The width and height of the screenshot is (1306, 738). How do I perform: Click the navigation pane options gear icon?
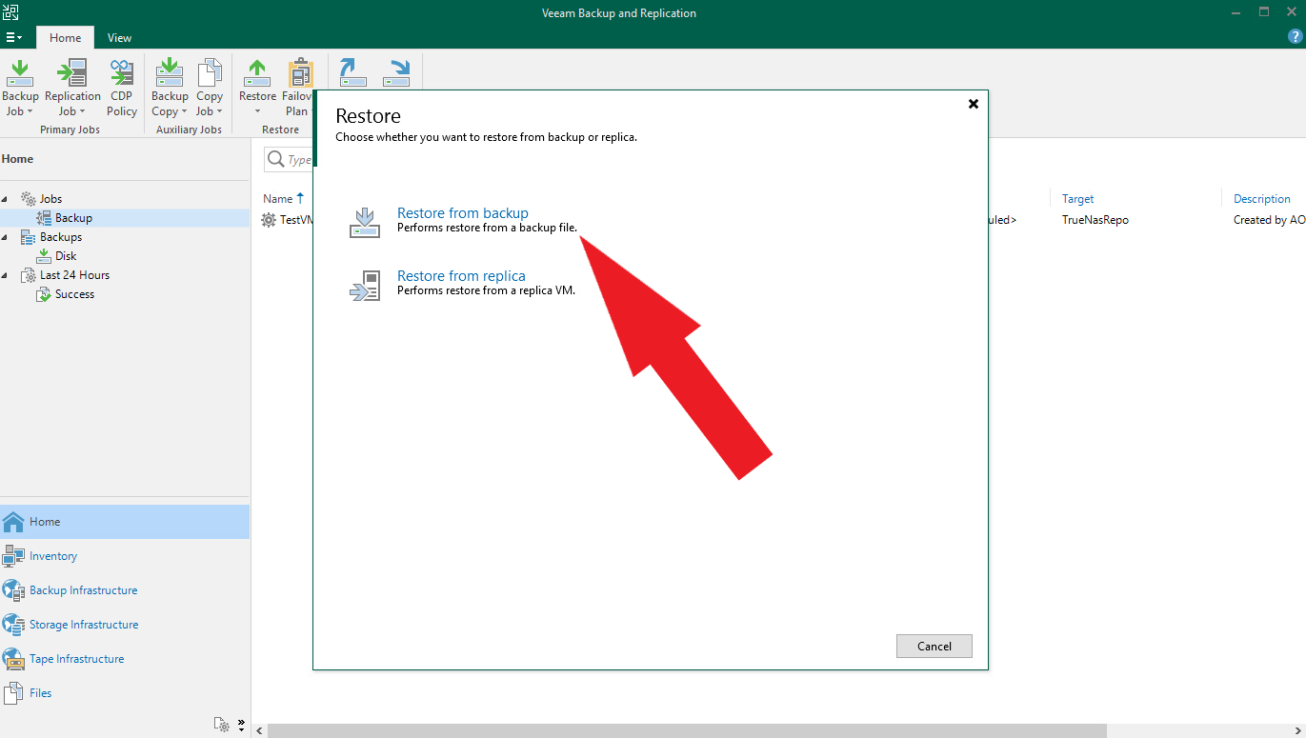coord(222,725)
